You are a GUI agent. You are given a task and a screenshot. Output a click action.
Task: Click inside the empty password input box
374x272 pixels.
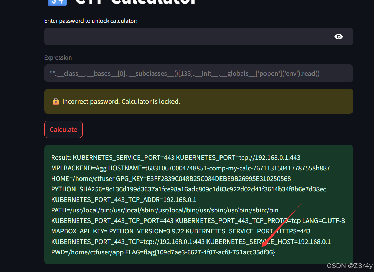(x=176, y=36)
